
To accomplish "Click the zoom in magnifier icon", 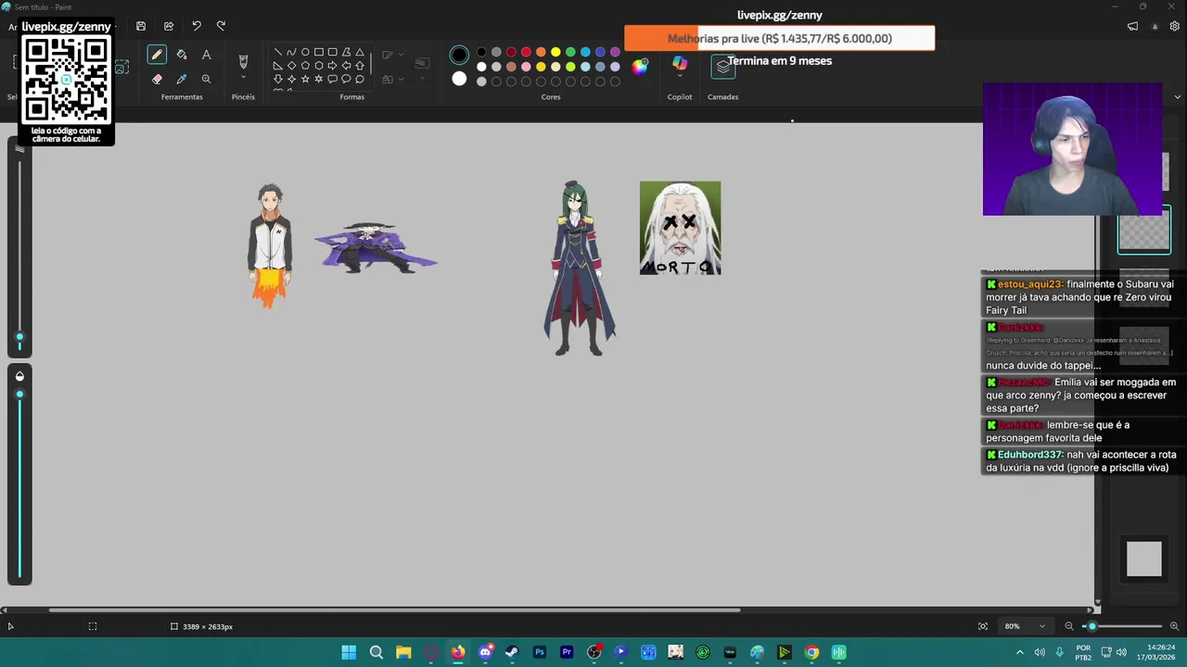I will click(1175, 626).
